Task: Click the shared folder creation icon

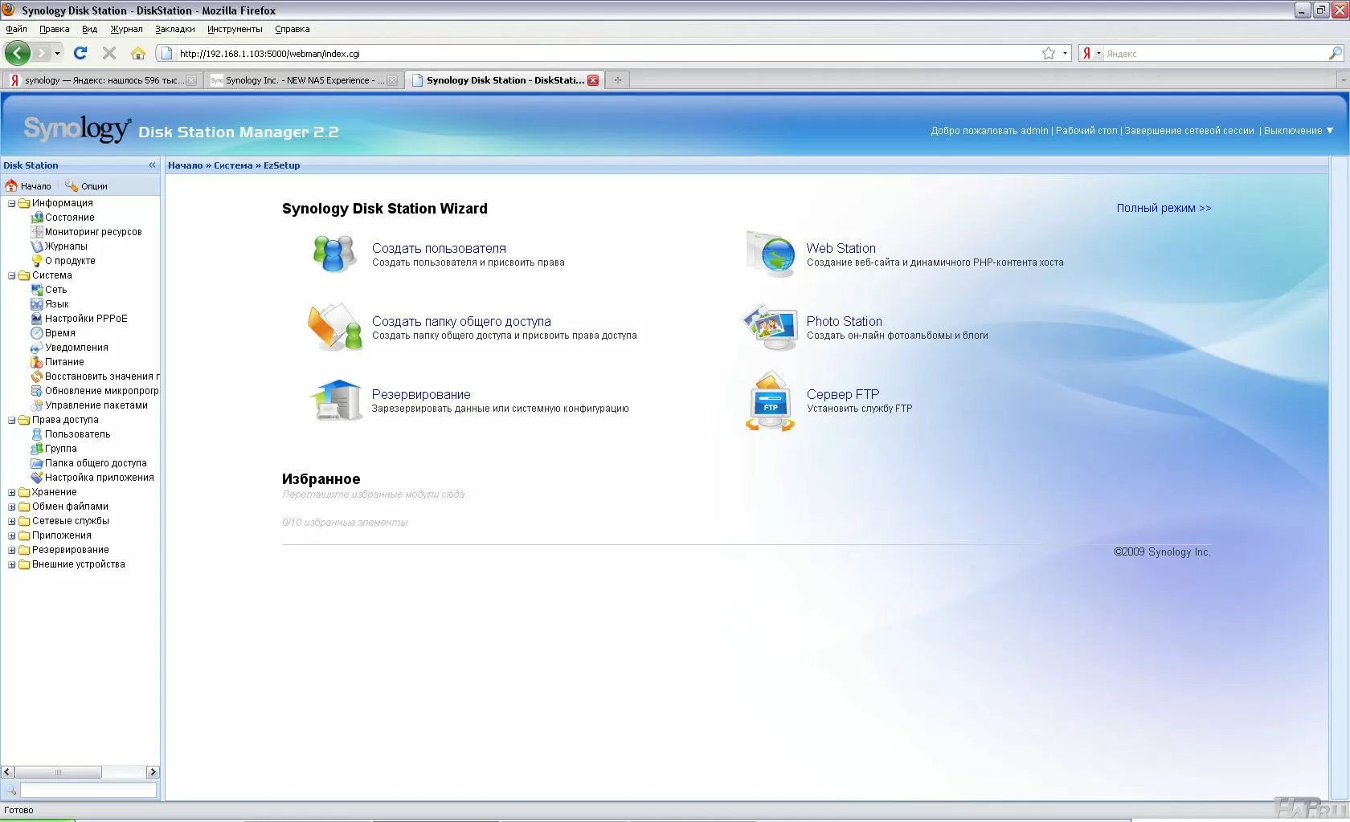Action: [334, 327]
